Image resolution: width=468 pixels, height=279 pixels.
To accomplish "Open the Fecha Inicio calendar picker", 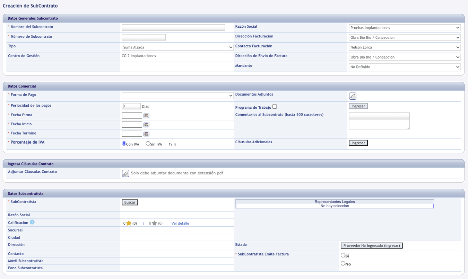I will (x=146, y=125).
